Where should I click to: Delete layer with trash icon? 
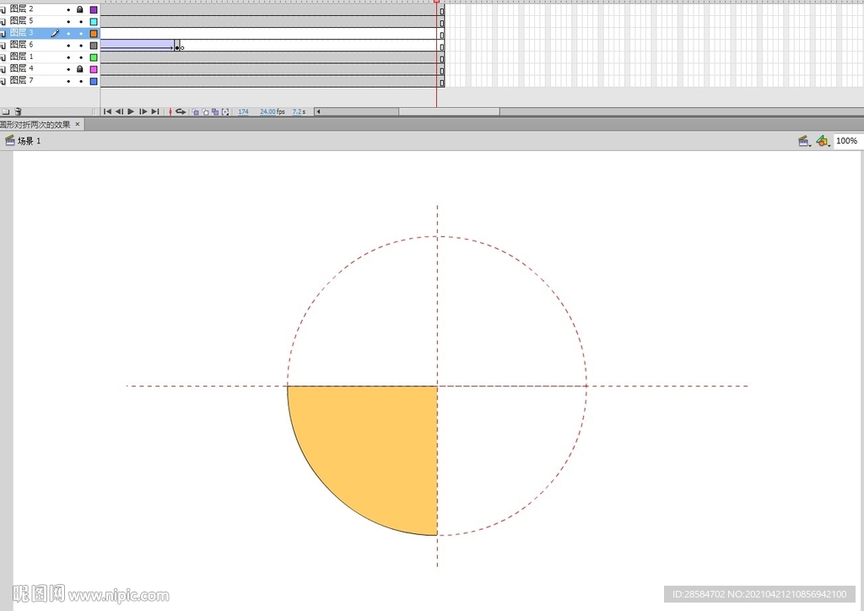19,111
